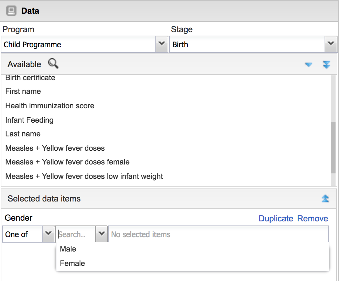Select Birth certificate item
The width and height of the screenshot is (339, 281).
[30, 78]
